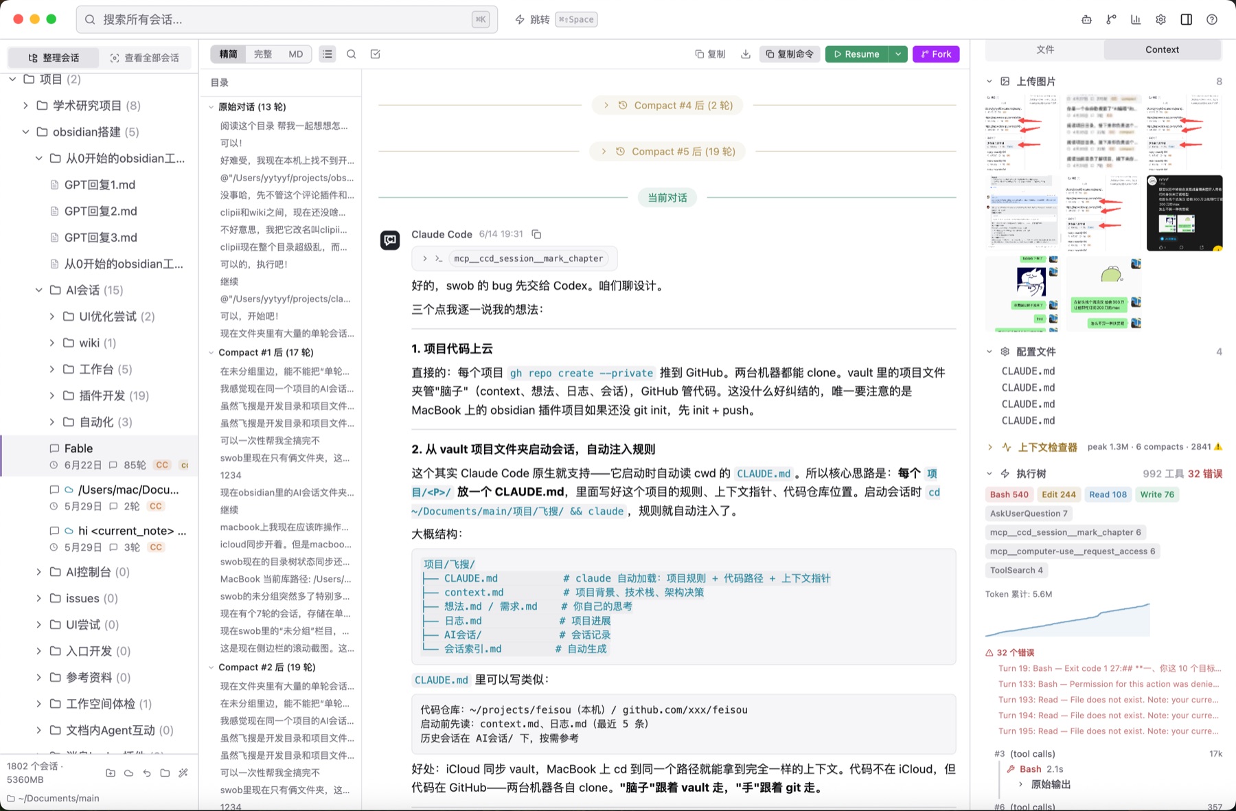Switch to the 文件 tab in right panel
The height and width of the screenshot is (811, 1236).
[x=1045, y=49]
